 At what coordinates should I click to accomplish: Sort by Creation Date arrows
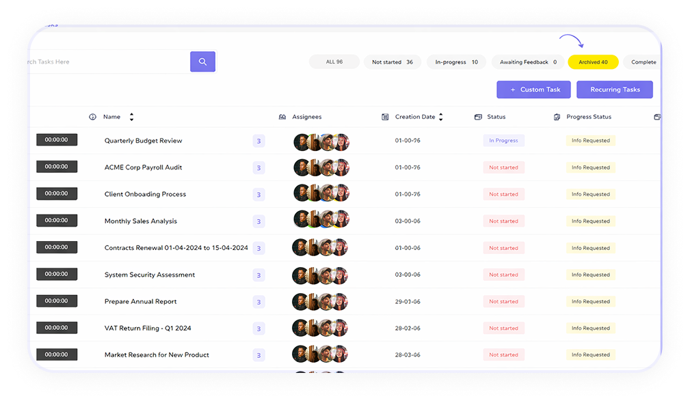click(x=440, y=117)
